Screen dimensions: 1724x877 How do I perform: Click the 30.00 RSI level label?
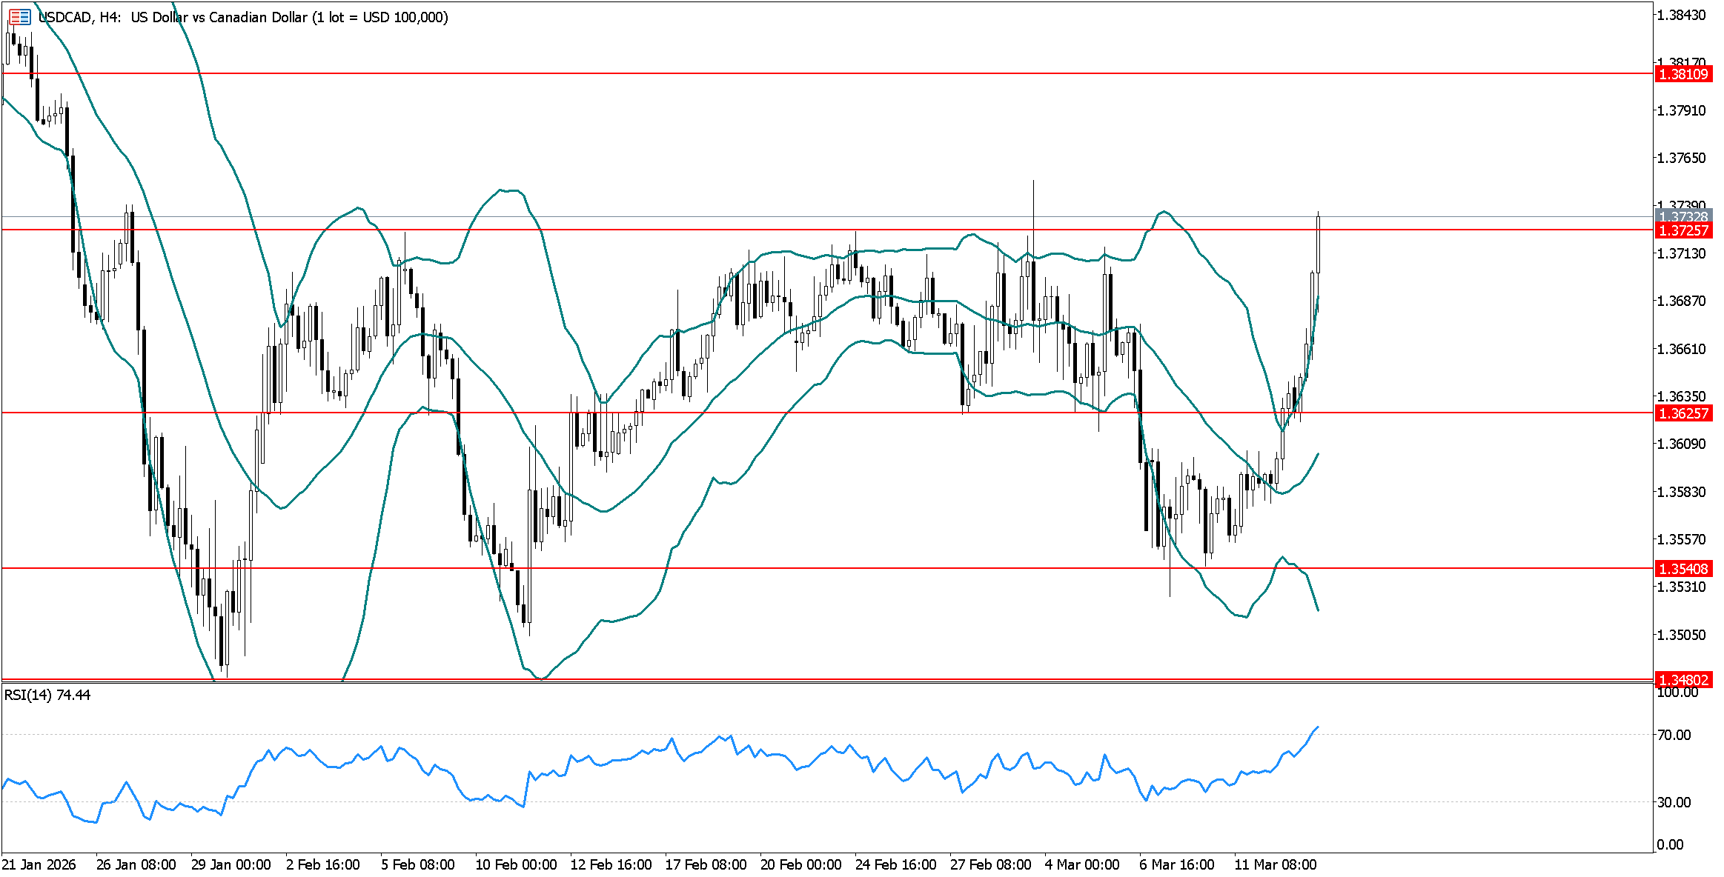click(x=1674, y=802)
